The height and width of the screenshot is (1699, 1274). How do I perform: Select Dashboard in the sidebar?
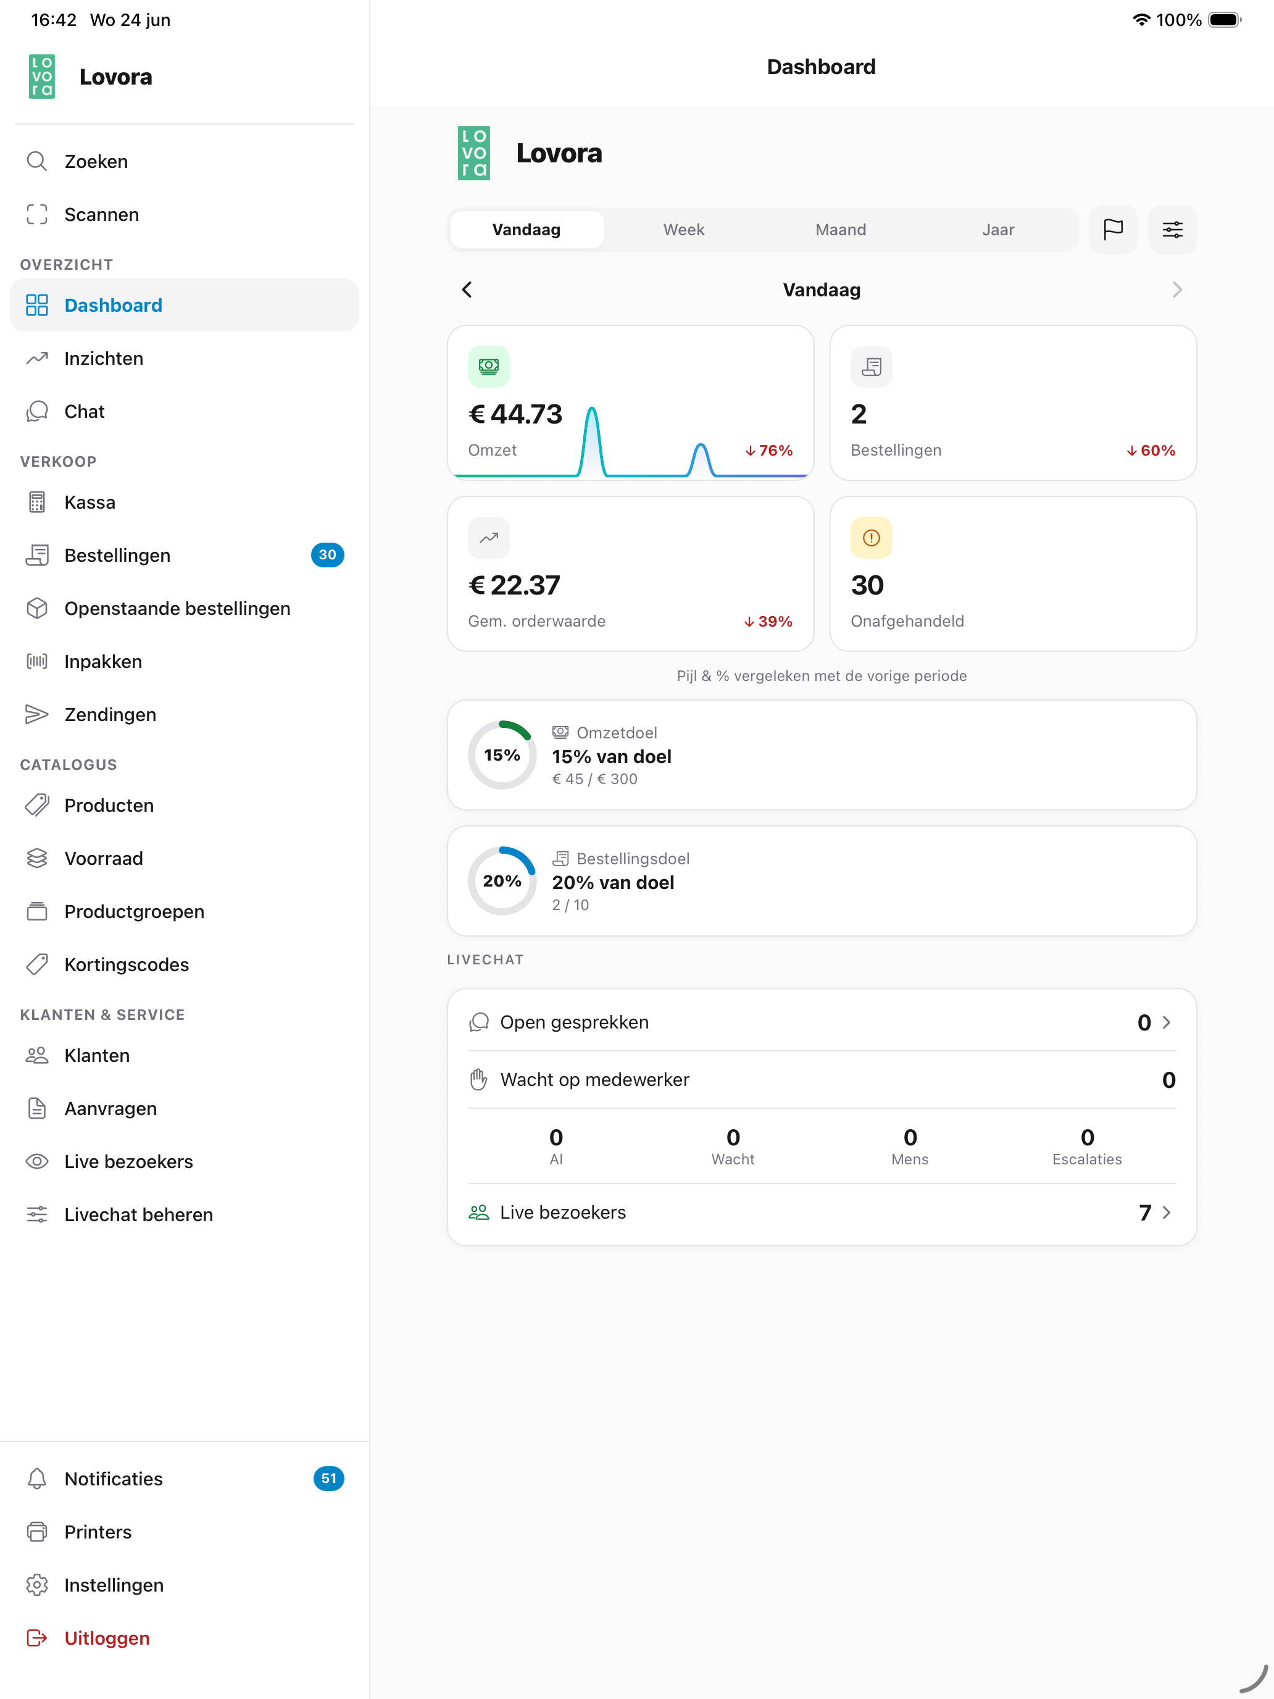tap(185, 305)
